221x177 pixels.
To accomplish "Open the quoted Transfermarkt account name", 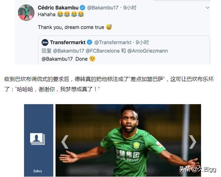I will 68,42.
